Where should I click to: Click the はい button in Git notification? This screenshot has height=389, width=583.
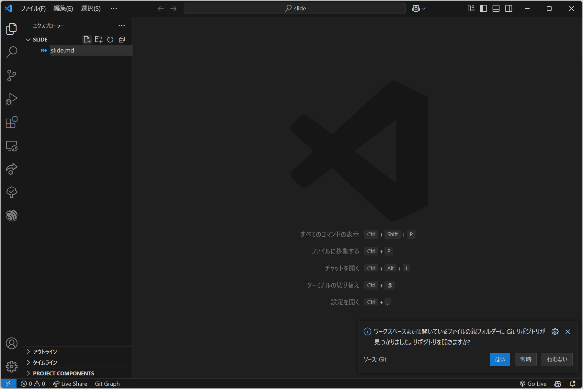point(499,359)
